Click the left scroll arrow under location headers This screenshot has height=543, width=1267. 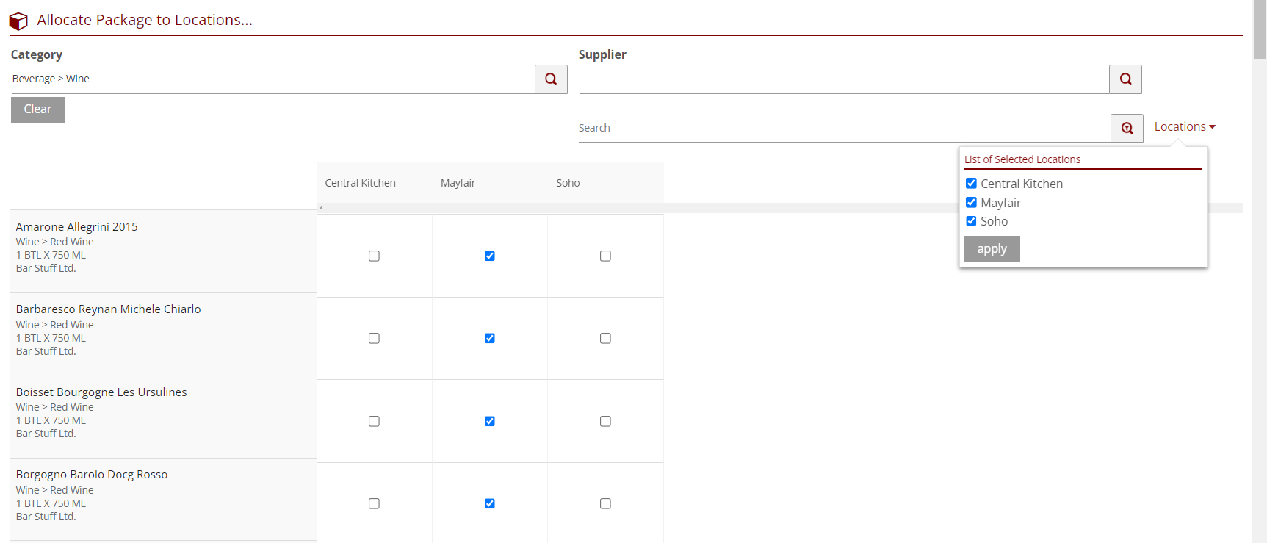(x=321, y=208)
